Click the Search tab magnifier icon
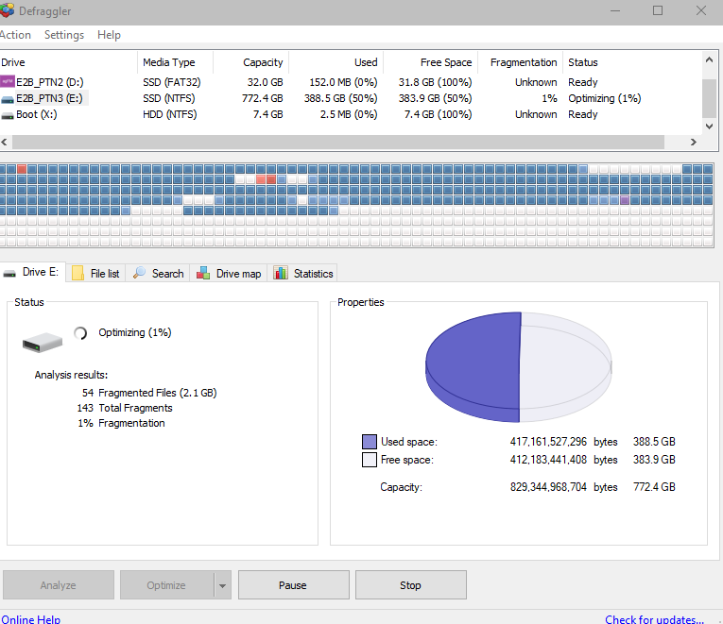The width and height of the screenshot is (723, 624). [x=139, y=273]
